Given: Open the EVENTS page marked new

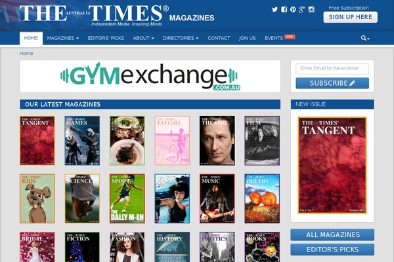Looking at the screenshot, I should (x=280, y=38).
